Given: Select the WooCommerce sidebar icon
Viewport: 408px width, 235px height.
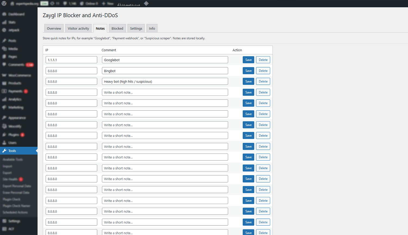Looking at the screenshot, I should click(5, 75).
